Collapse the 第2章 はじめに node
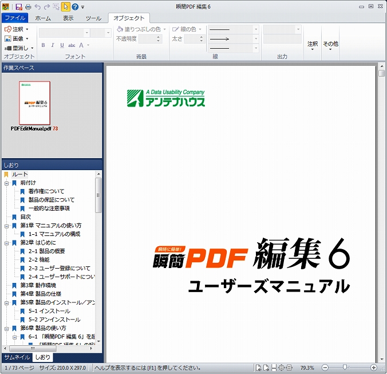 click(x=7, y=243)
